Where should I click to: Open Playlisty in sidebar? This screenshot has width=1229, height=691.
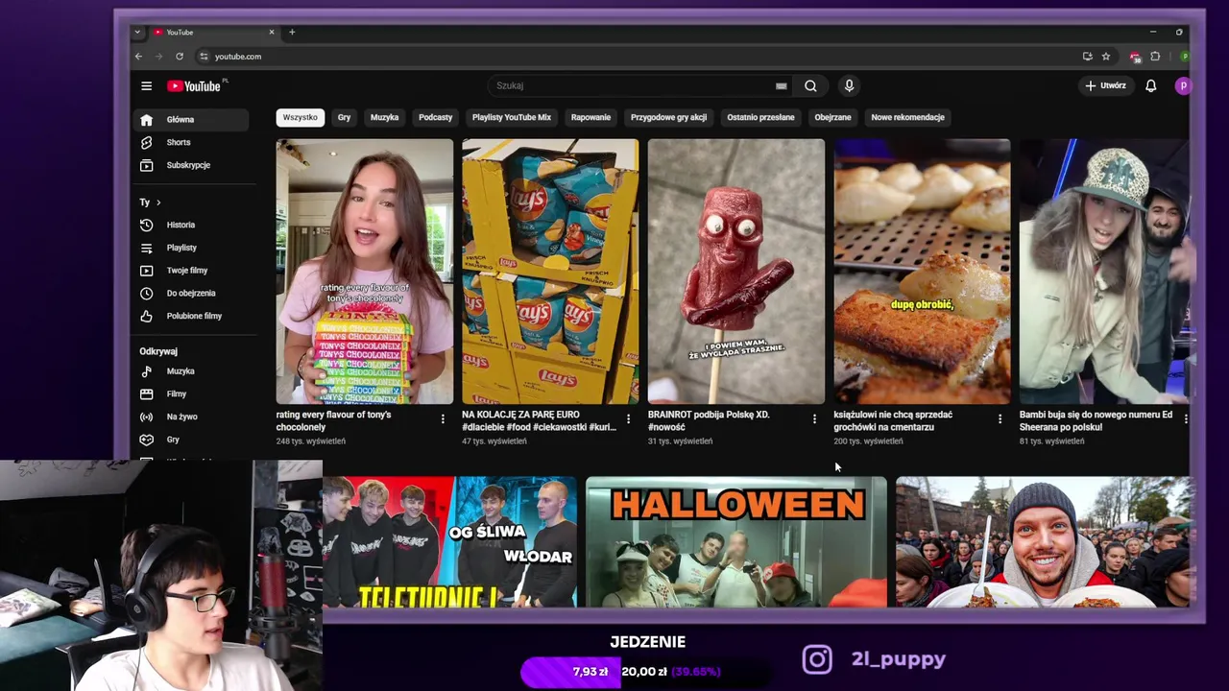click(x=190, y=248)
